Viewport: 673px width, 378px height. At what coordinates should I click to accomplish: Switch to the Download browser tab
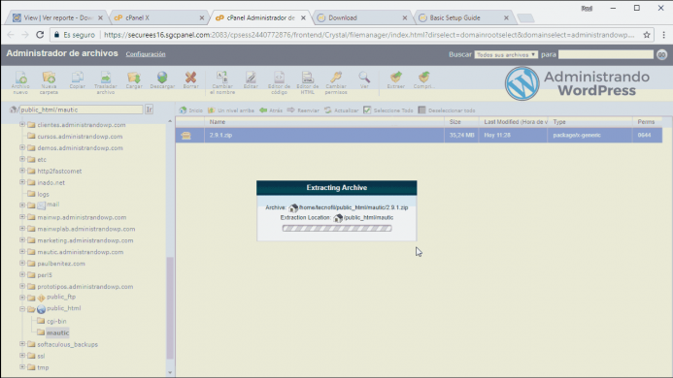click(x=362, y=17)
